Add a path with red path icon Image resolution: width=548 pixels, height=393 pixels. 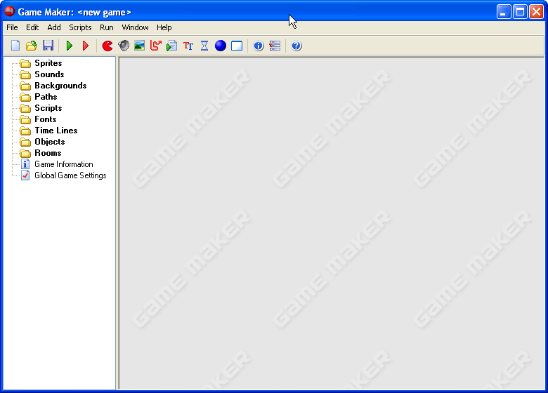coord(155,46)
